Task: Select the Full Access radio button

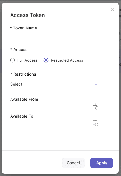Action: [12, 60]
